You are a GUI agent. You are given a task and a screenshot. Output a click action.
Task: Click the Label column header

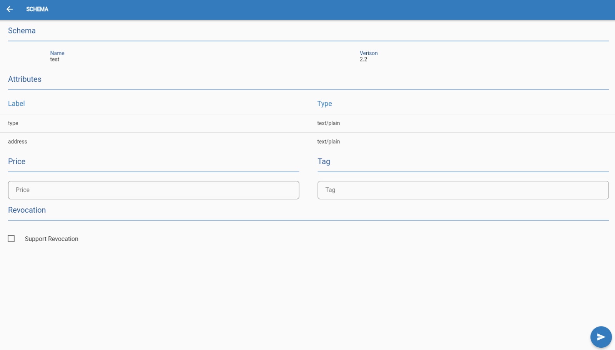pos(16,104)
